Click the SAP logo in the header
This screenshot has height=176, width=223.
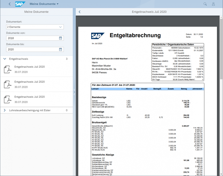20,4
